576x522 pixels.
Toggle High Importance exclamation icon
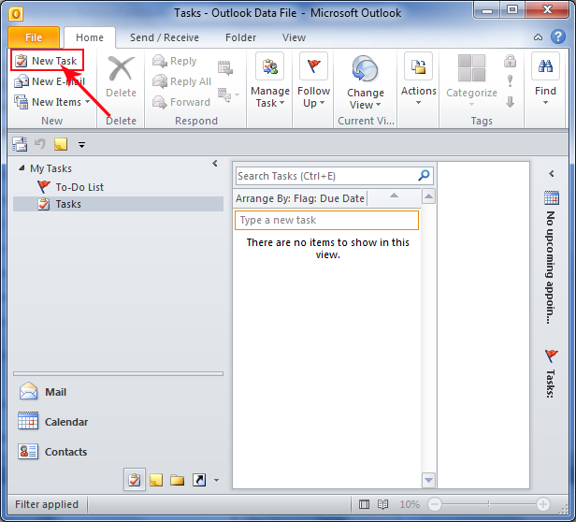(x=510, y=80)
